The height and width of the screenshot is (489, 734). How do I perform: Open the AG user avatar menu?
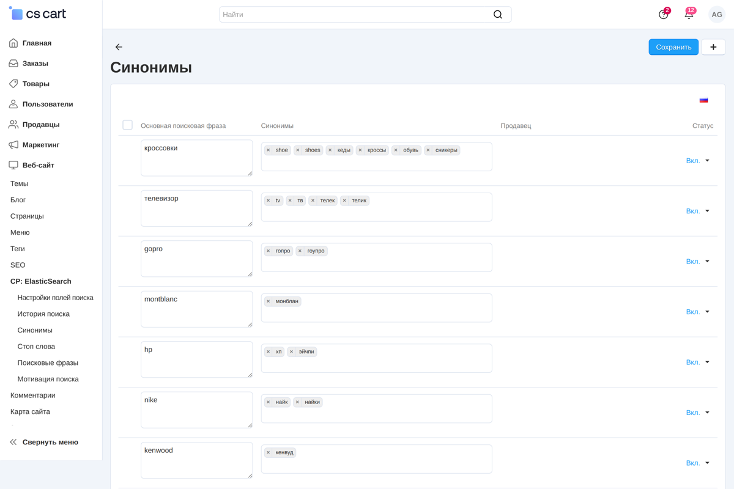717,15
